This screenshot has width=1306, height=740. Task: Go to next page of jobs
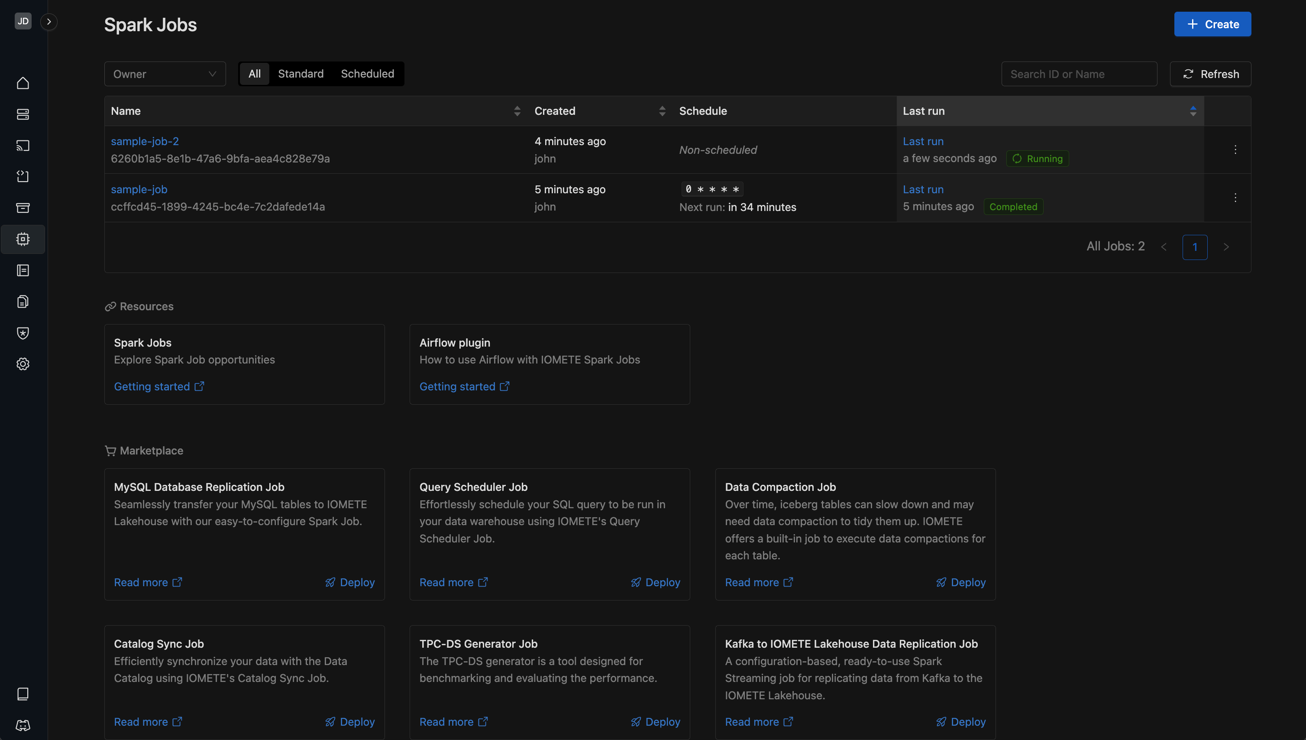(x=1226, y=247)
